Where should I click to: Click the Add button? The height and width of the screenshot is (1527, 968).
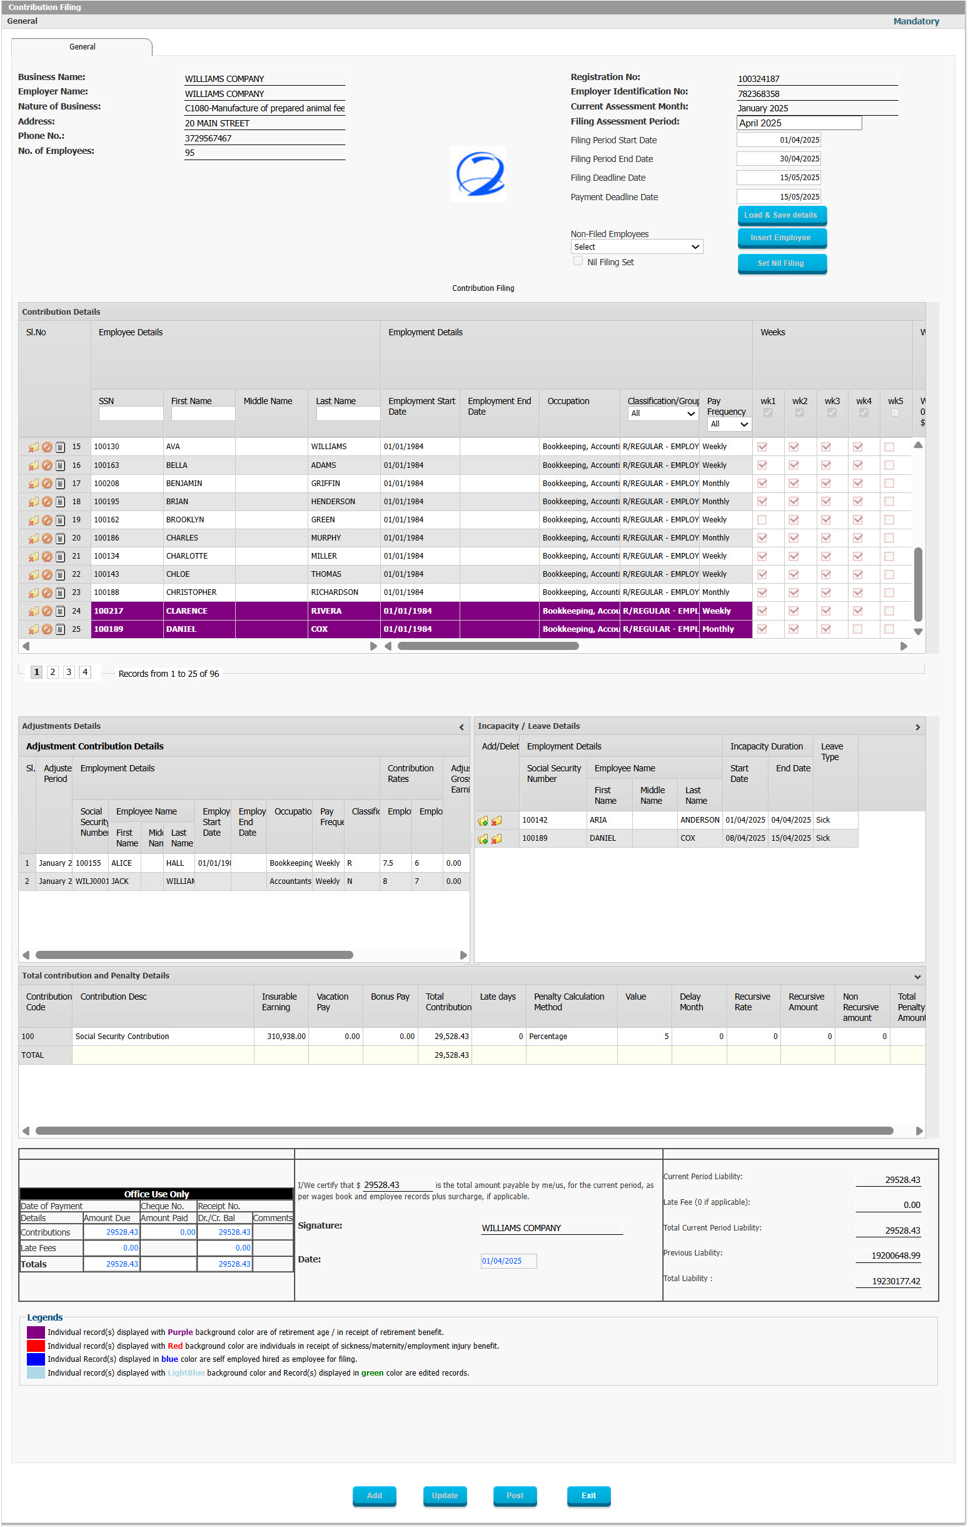click(375, 1496)
